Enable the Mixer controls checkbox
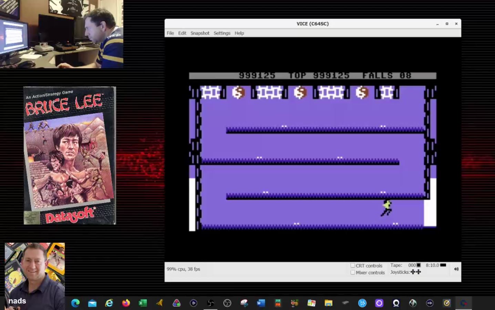495x310 pixels. click(x=353, y=272)
